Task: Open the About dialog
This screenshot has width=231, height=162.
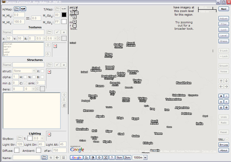Action: click(224, 150)
